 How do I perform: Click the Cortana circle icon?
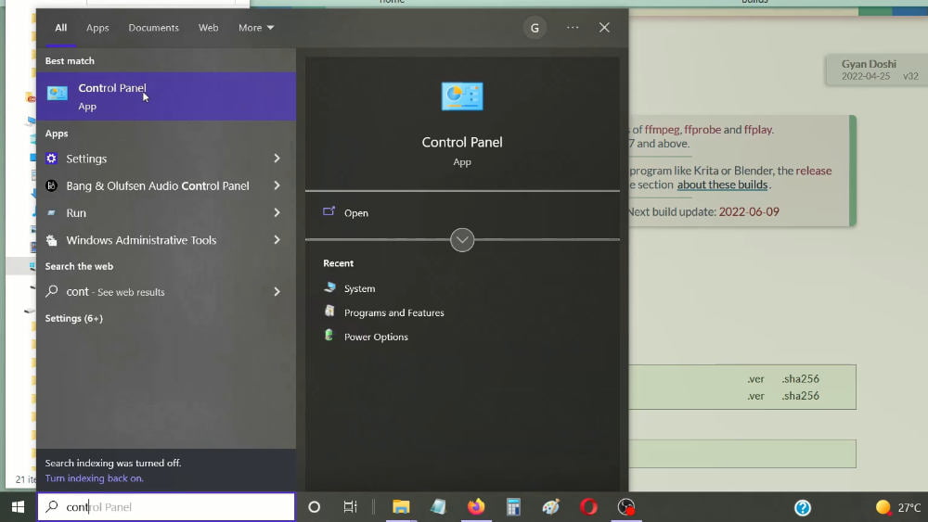(315, 506)
